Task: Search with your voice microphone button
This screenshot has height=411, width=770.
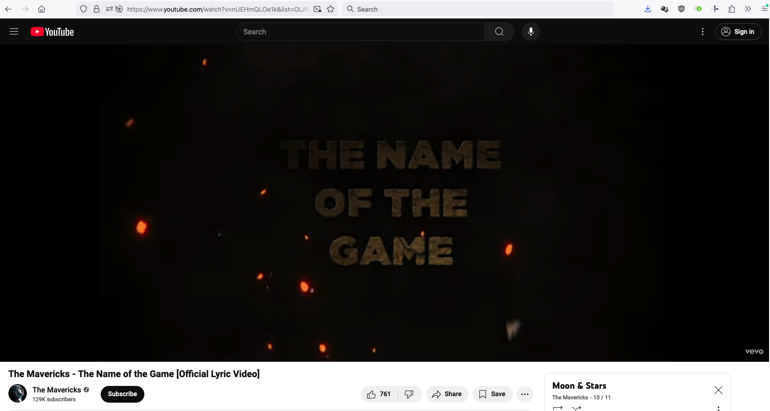Action: 531,32
